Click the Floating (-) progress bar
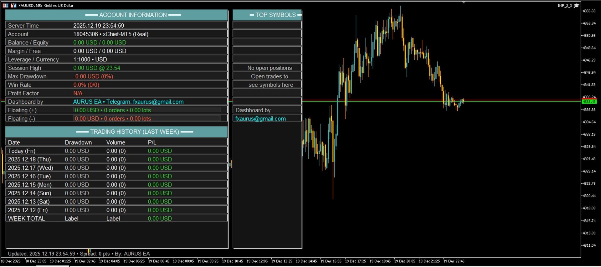The height and width of the screenshot is (267, 601). [147, 119]
